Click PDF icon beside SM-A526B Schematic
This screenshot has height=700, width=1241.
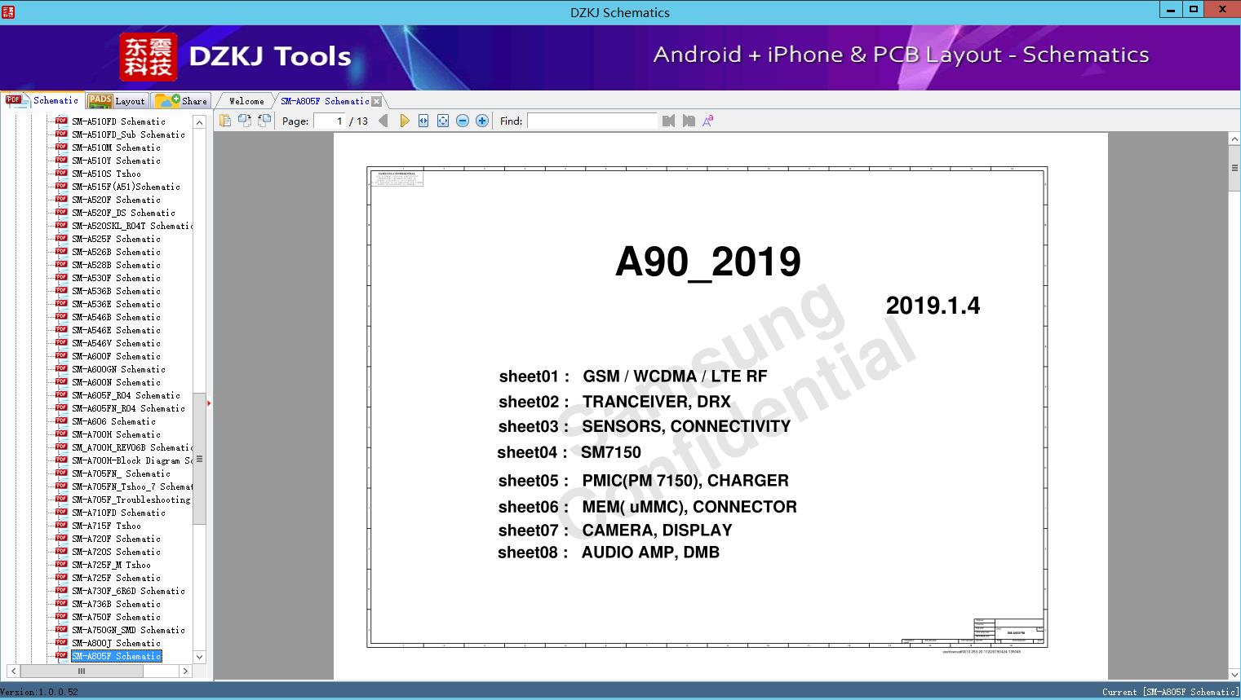(x=61, y=251)
